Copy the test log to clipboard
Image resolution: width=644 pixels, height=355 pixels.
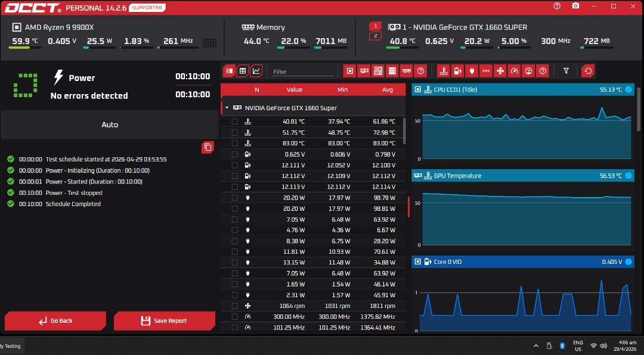(208, 147)
